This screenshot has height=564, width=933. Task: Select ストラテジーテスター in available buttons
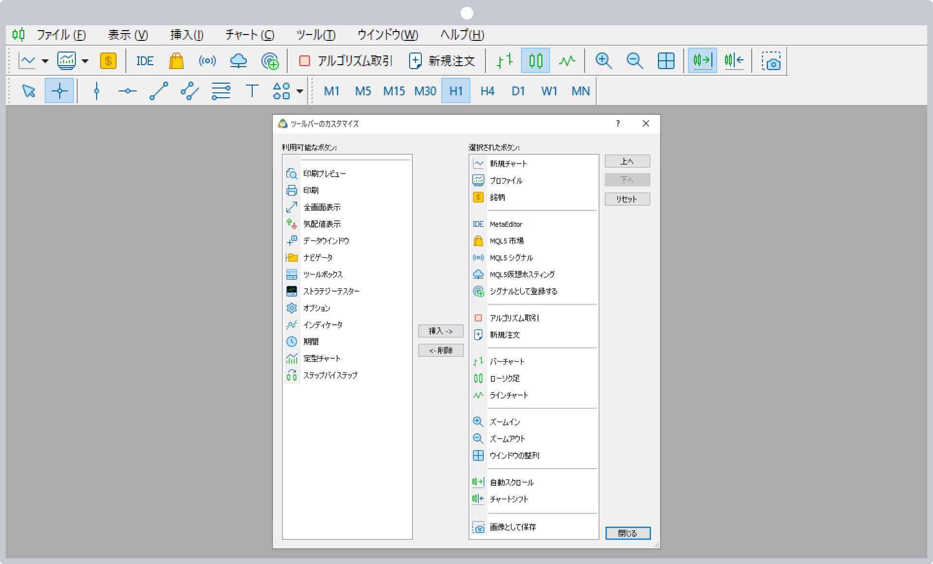(347, 291)
